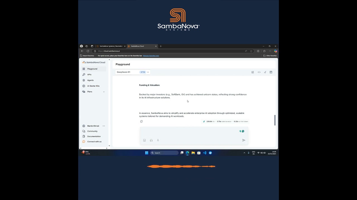Open the Agents sidebar item

click(x=94, y=80)
